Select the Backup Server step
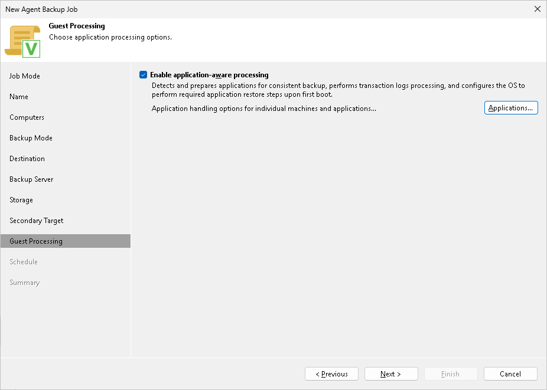Image resolution: width=547 pixels, height=390 pixels. point(30,179)
